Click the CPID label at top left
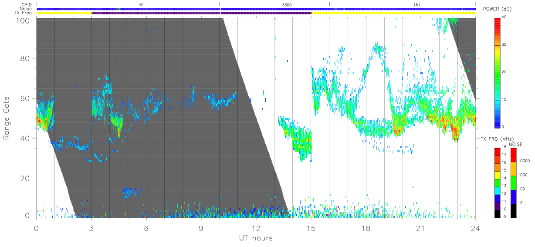The width and height of the screenshot is (535, 247). (27, 5)
